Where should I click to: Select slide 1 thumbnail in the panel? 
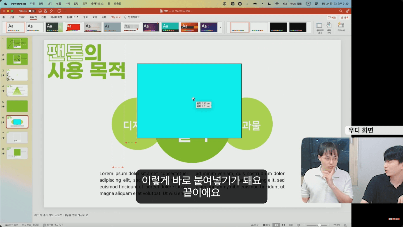(x=17, y=43)
